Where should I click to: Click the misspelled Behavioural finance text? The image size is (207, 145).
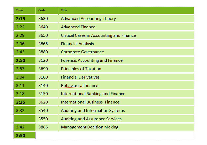tap(79, 86)
